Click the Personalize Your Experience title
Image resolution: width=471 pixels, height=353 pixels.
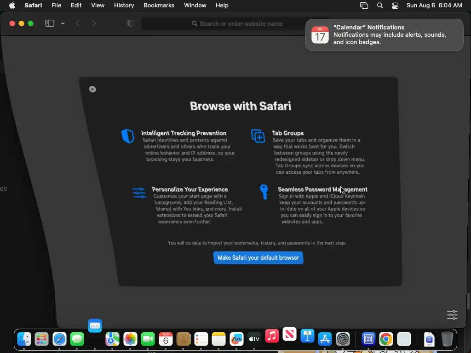190,189
